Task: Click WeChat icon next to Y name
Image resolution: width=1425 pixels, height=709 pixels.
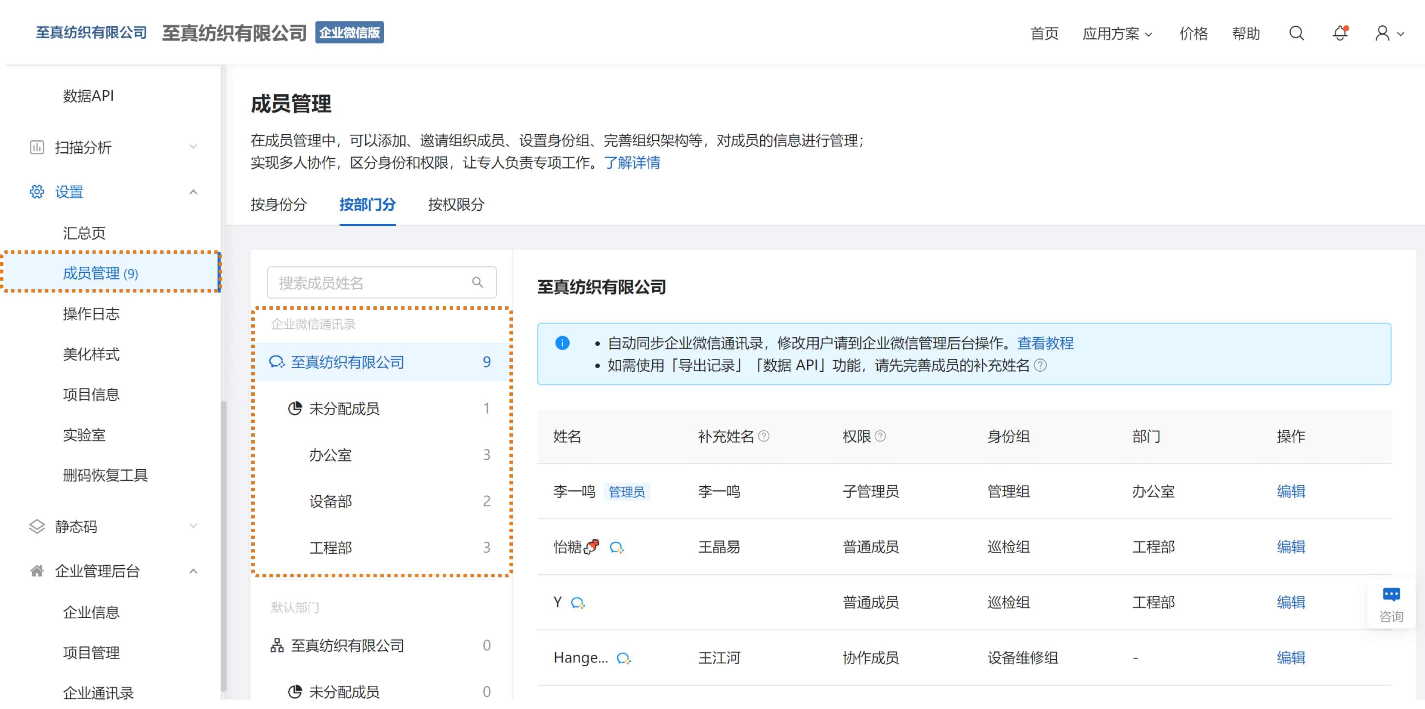Action: click(577, 603)
